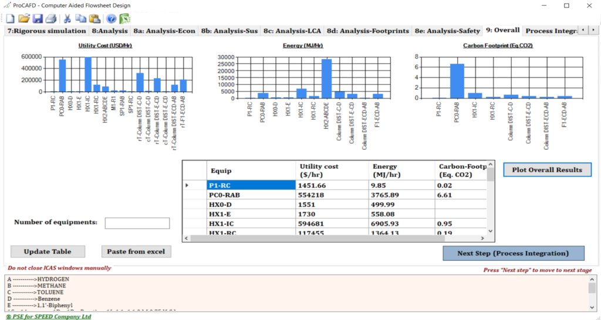The image size is (601, 320).
Task: Save using the floppy disk icon
Action: [x=38, y=18]
